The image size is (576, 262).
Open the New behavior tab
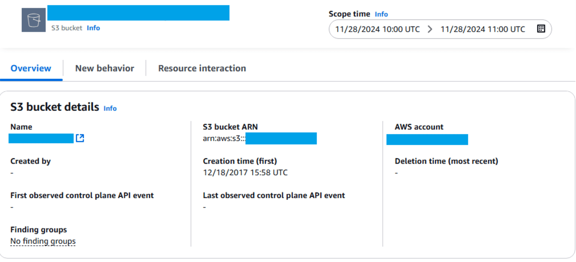105,69
